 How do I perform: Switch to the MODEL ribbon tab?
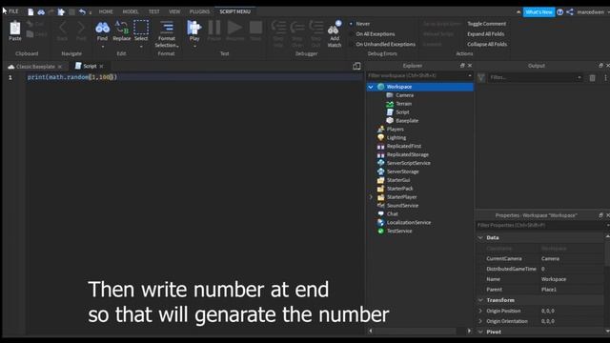(131, 11)
